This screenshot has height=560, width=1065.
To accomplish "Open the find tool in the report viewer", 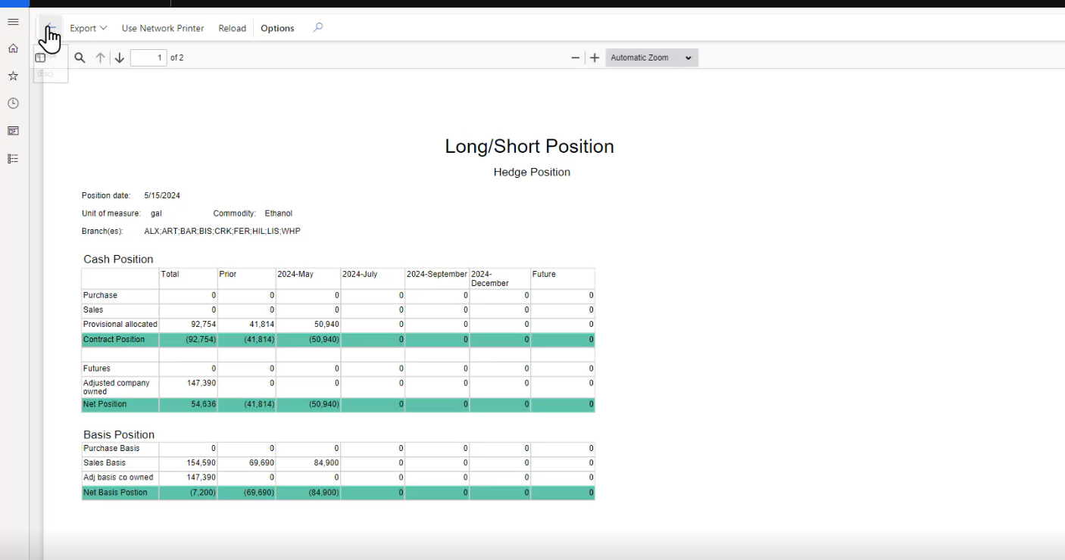I will [x=80, y=57].
